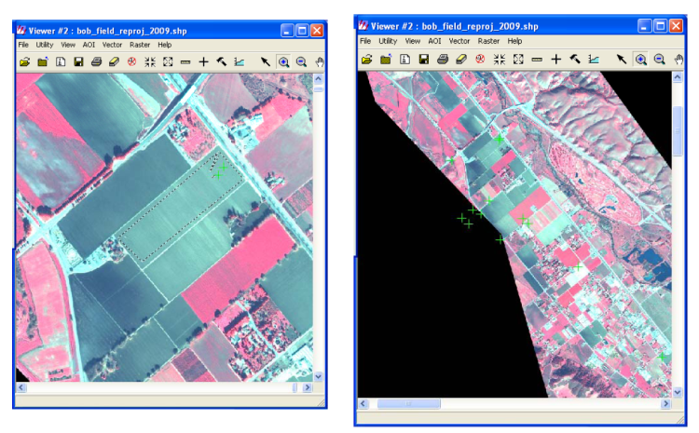Start the inquire cursor crosshair in right viewer
Screen dimensions: 699x433
[x=555, y=60]
